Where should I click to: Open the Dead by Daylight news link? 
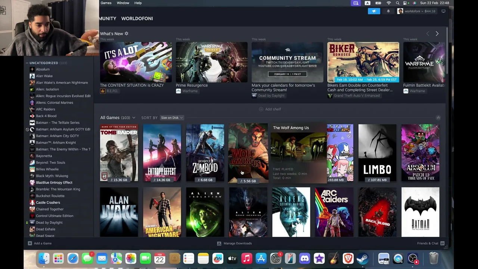coord(268,96)
